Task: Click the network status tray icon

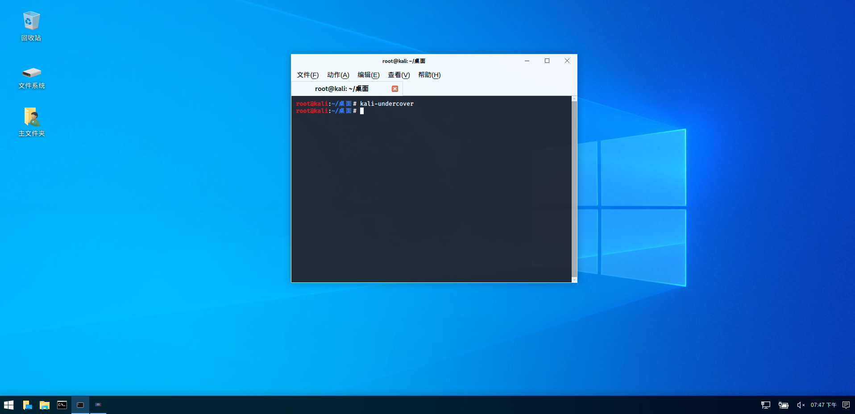Action: tap(765, 405)
